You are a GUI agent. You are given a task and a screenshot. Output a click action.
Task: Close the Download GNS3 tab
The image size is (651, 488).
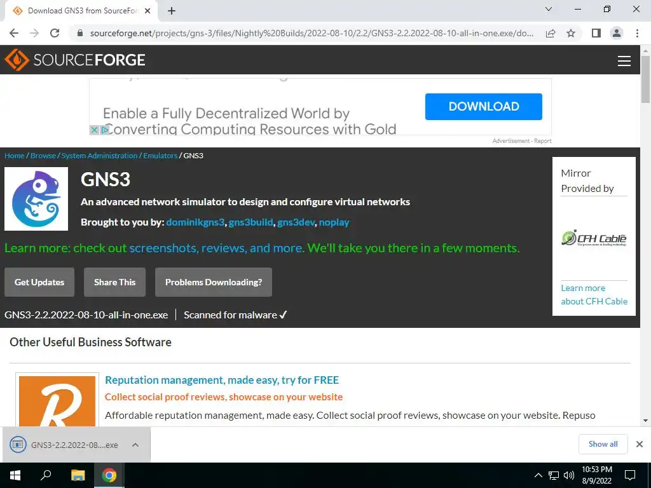point(147,11)
